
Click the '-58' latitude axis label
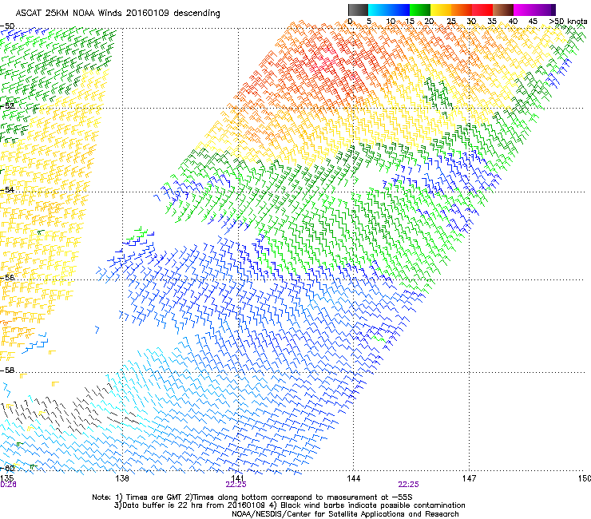pyautogui.click(x=7, y=370)
